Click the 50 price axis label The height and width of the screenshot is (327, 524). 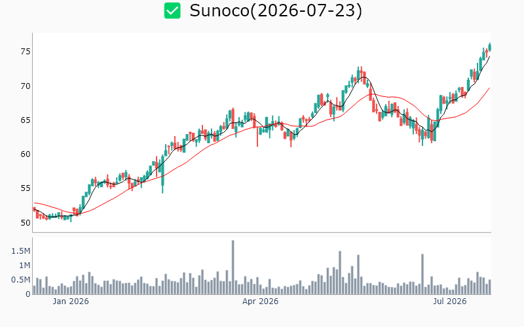pyautogui.click(x=26, y=222)
